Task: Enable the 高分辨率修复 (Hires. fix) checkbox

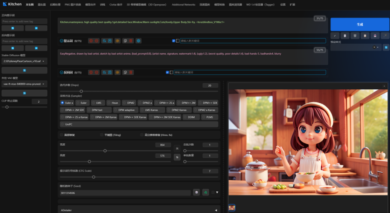Action: pos(142,135)
